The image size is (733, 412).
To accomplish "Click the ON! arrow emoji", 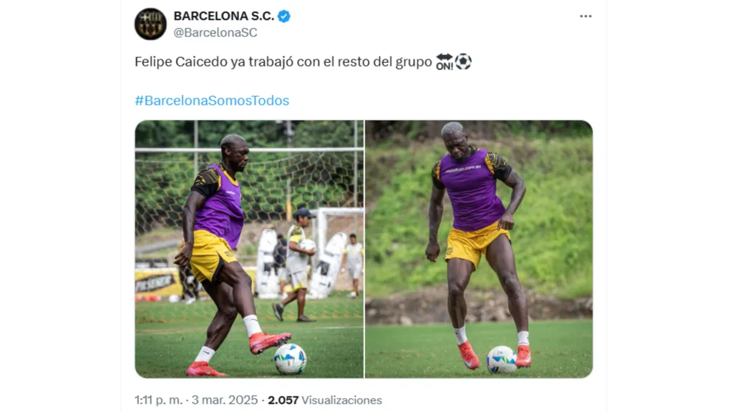I will (444, 62).
